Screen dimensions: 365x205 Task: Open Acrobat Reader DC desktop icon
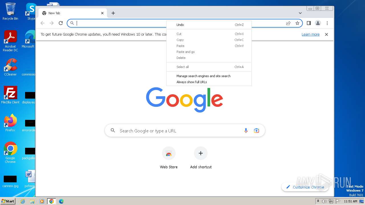point(10,41)
